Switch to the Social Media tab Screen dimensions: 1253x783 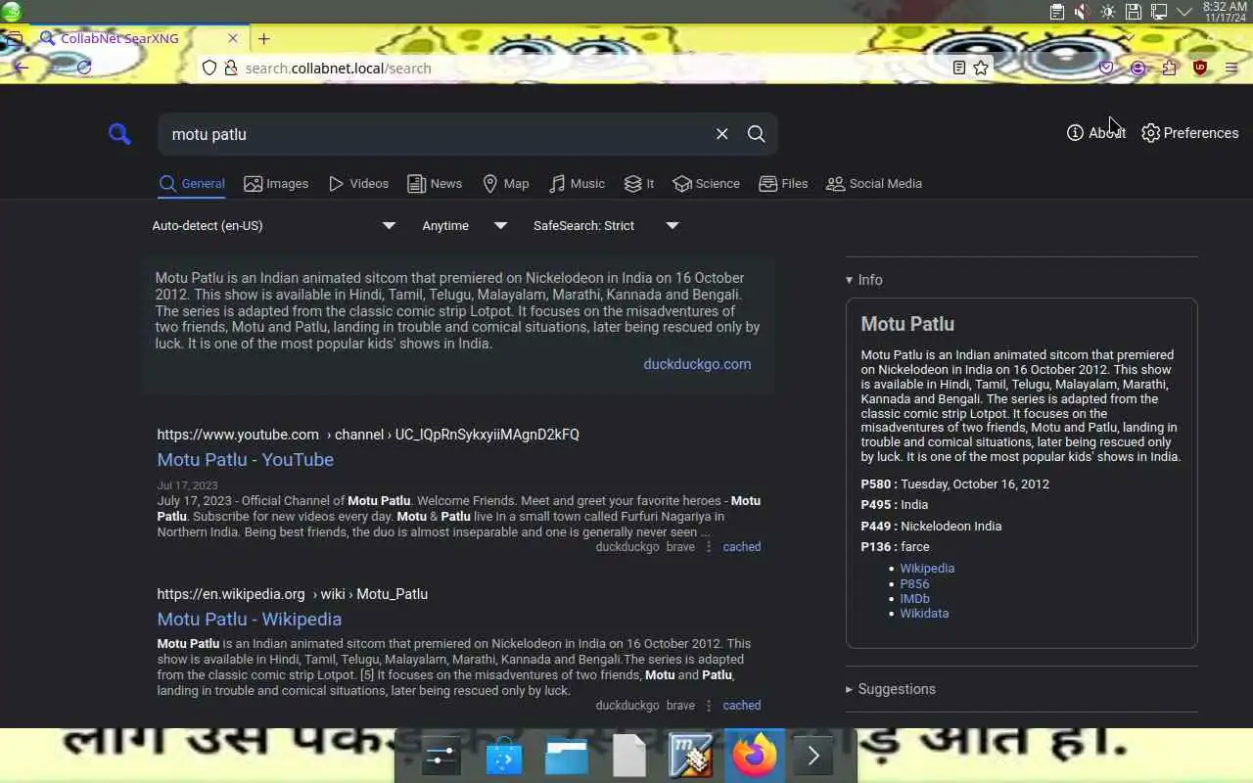click(x=874, y=183)
